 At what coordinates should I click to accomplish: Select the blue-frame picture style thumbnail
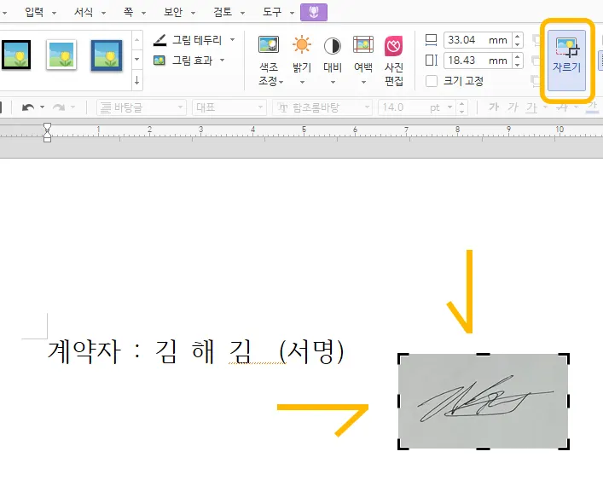coord(107,55)
